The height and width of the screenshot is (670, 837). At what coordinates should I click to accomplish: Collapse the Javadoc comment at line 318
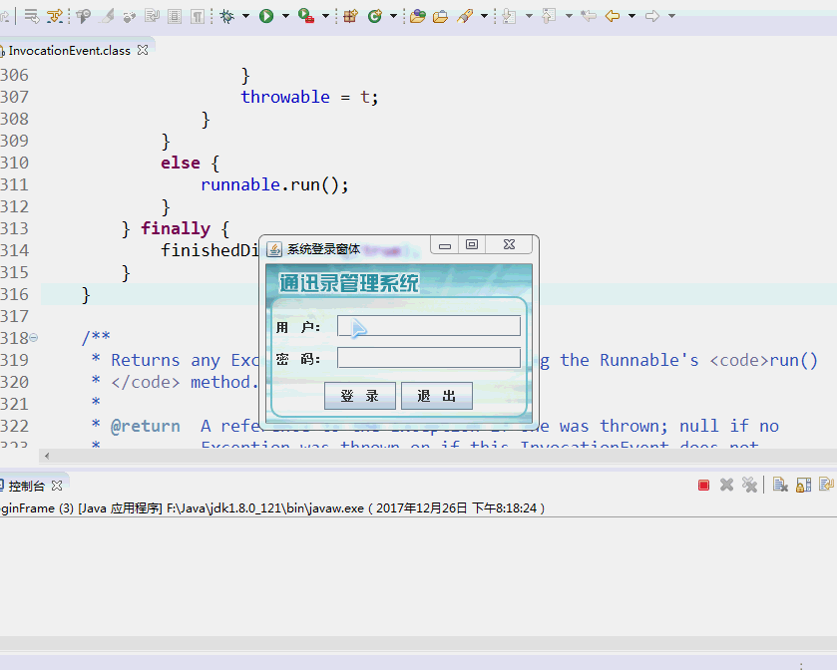tap(34, 338)
